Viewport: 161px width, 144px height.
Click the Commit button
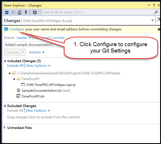tap(12, 52)
